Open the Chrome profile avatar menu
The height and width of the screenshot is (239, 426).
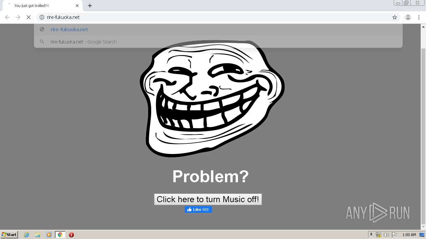[x=408, y=17]
